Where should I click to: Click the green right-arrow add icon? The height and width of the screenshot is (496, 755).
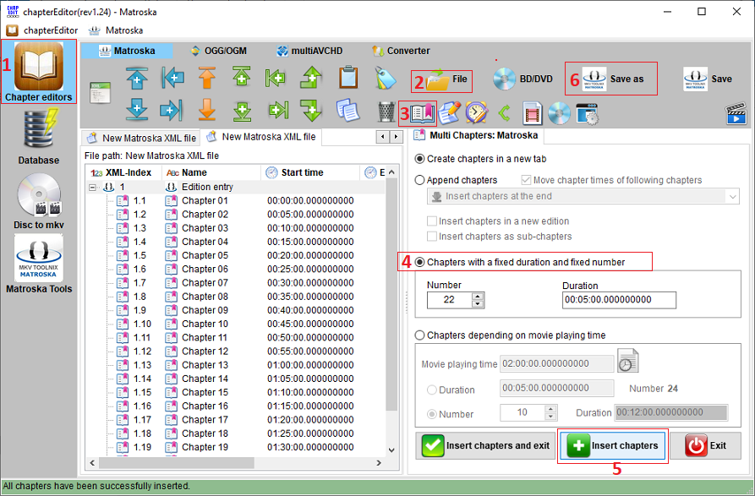tap(278, 110)
